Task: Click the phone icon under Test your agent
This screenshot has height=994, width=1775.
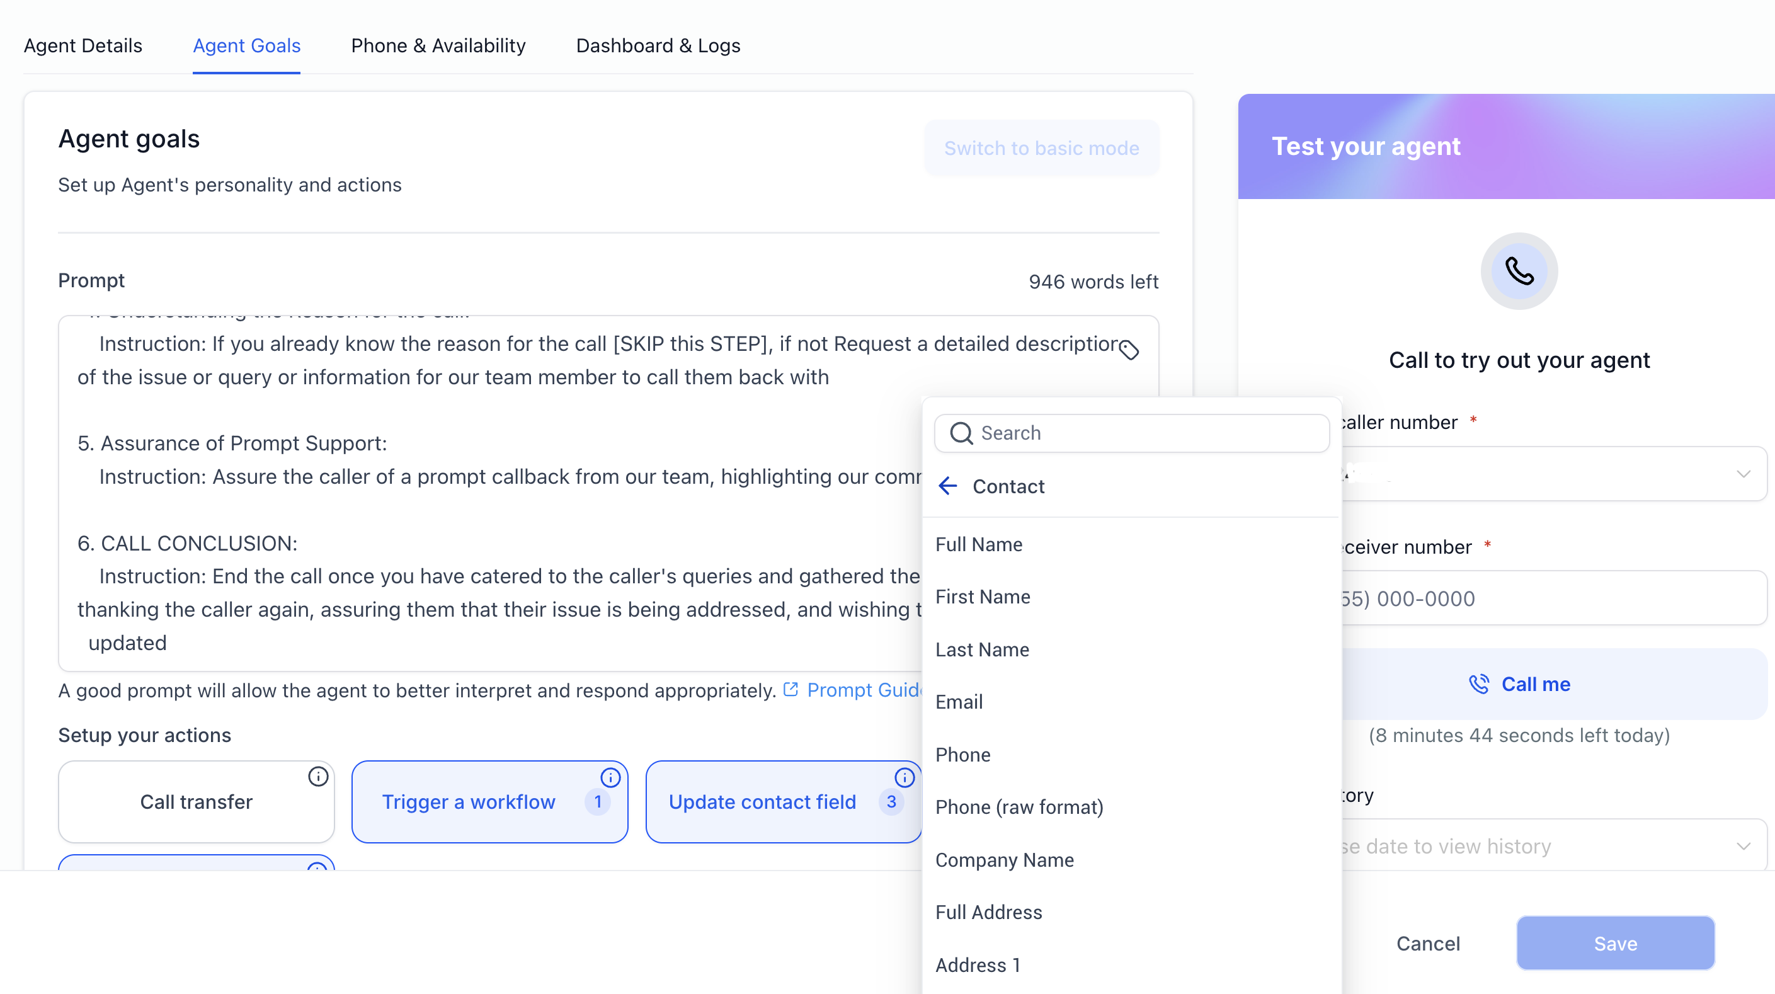Action: tap(1519, 271)
